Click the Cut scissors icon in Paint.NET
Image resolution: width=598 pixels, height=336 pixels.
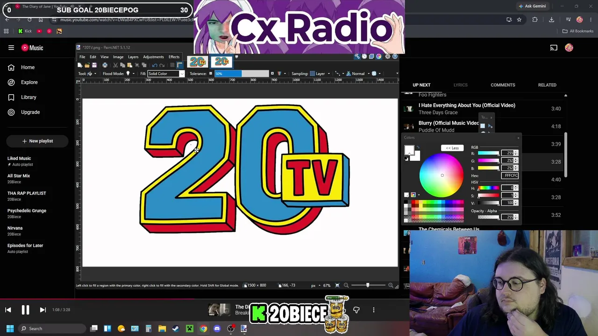(x=115, y=65)
